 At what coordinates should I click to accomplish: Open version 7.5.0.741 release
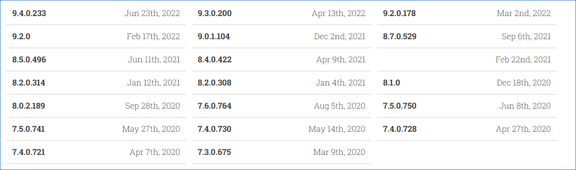[x=28, y=129]
